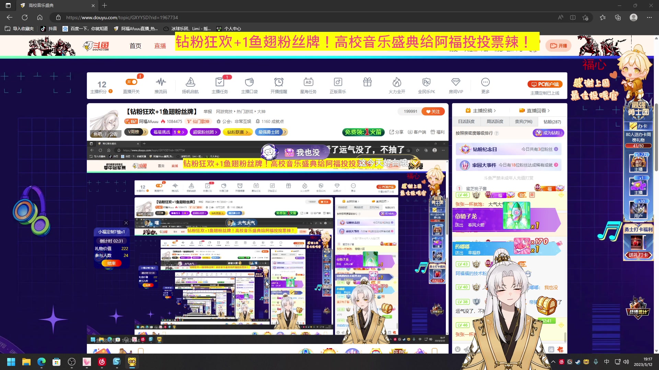Click the 送礼打卡 button
The height and width of the screenshot is (370, 659).
click(638, 255)
